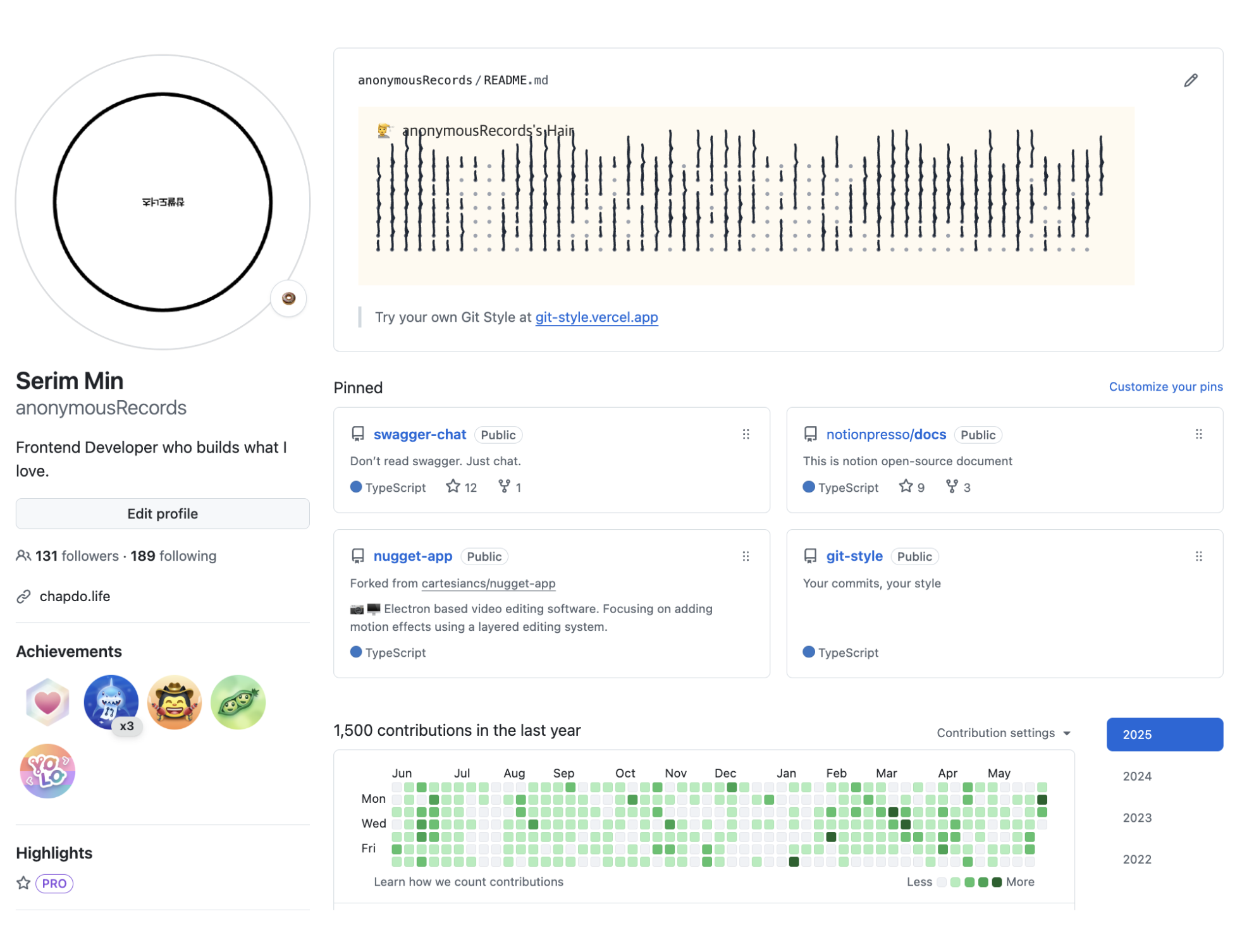Click the profile avatar picture
Image resolution: width=1242 pixels, height=928 pixels.
click(163, 202)
